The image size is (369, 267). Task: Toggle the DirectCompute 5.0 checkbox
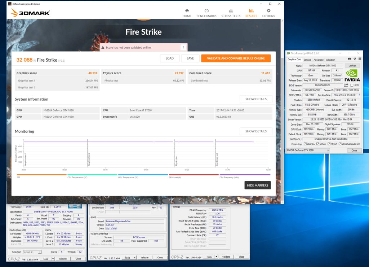pyautogui.click(x=340, y=144)
